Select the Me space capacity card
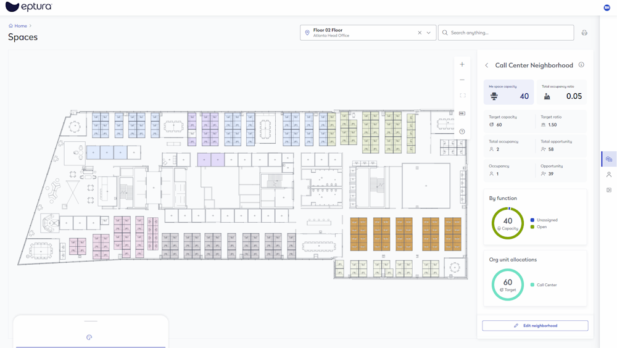617x348 pixels. (x=509, y=92)
